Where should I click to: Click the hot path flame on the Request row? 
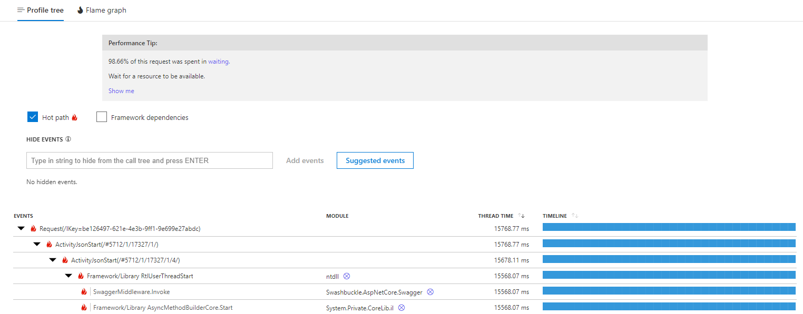pyautogui.click(x=33, y=228)
